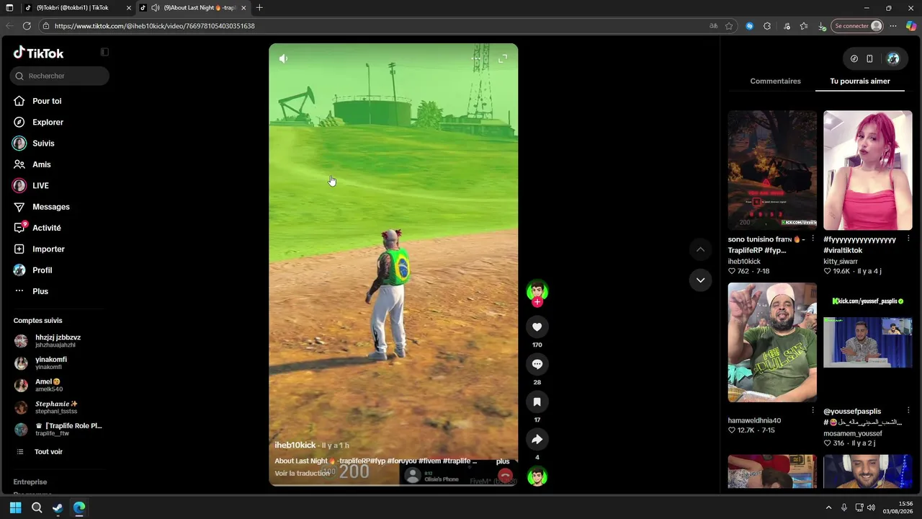922x519 pixels.
Task: Open the sound disc avatar under share
Action: [537, 477]
